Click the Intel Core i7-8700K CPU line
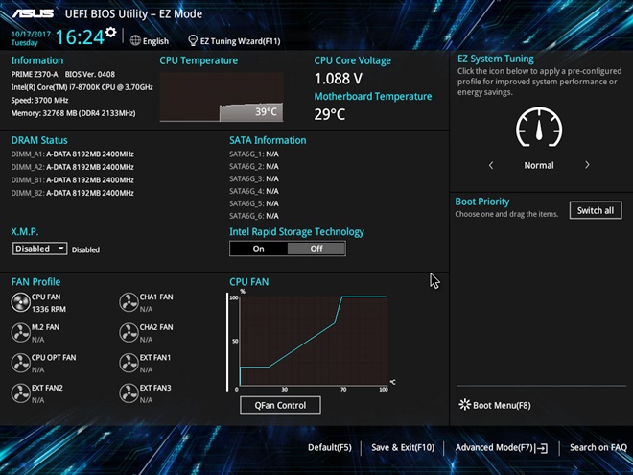633x475 pixels. pyautogui.click(x=82, y=87)
